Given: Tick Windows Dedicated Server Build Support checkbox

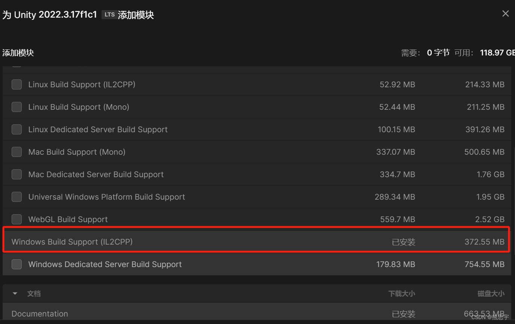Looking at the screenshot, I should [16, 264].
